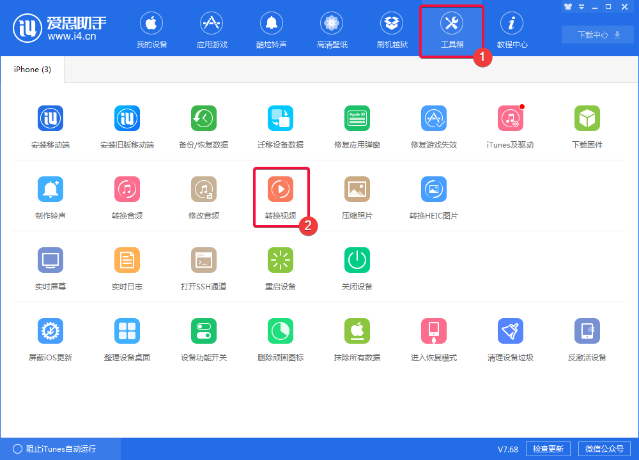639x460 pixels.
Task: Select the 备份/恢复数据 backup tool
Action: pyautogui.click(x=204, y=125)
